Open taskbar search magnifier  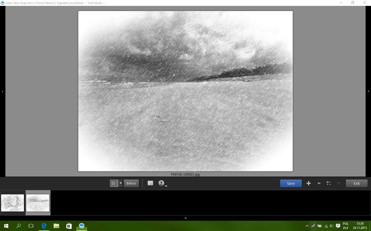[x=19, y=226]
